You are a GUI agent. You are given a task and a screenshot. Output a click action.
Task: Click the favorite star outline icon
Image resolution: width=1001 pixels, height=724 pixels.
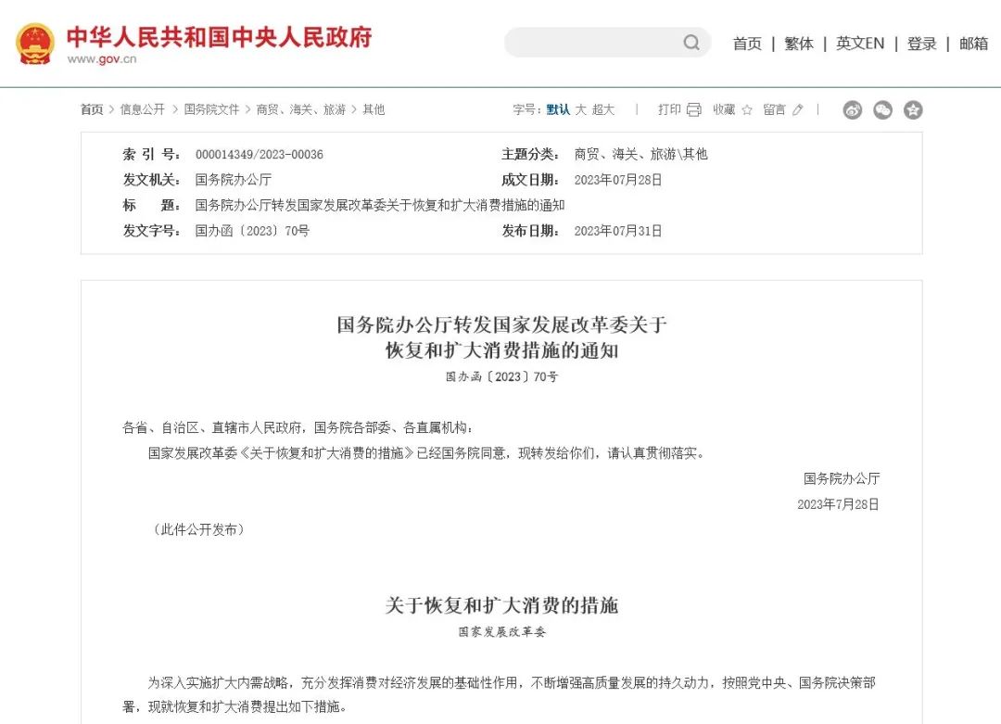tap(747, 109)
